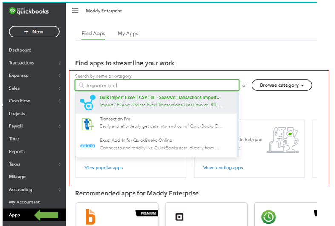Click the QuickBooks logo

pos(29,11)
